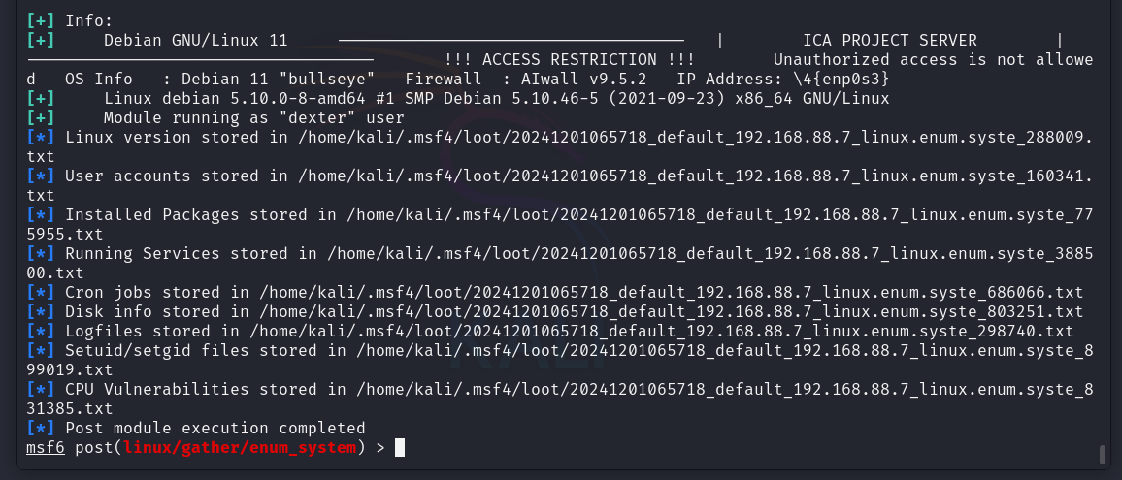
Task: Click the [*] marker beside Installed Packages stored
Action: point(41,214)
